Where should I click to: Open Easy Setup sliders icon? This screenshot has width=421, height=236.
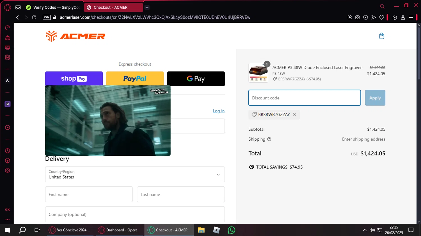(411, 17)
